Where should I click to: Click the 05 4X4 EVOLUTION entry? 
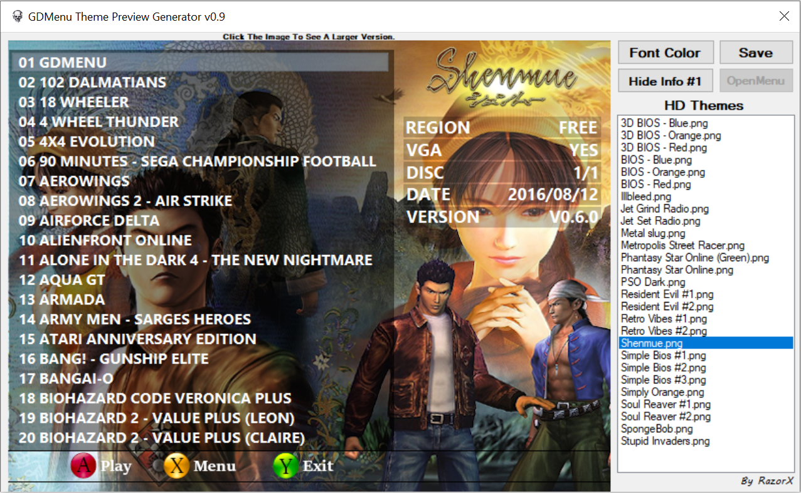87,142
